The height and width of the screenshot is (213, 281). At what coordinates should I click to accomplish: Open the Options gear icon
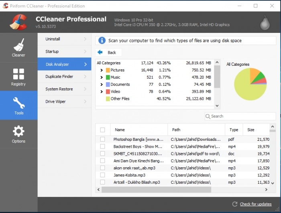click(18, 131)
